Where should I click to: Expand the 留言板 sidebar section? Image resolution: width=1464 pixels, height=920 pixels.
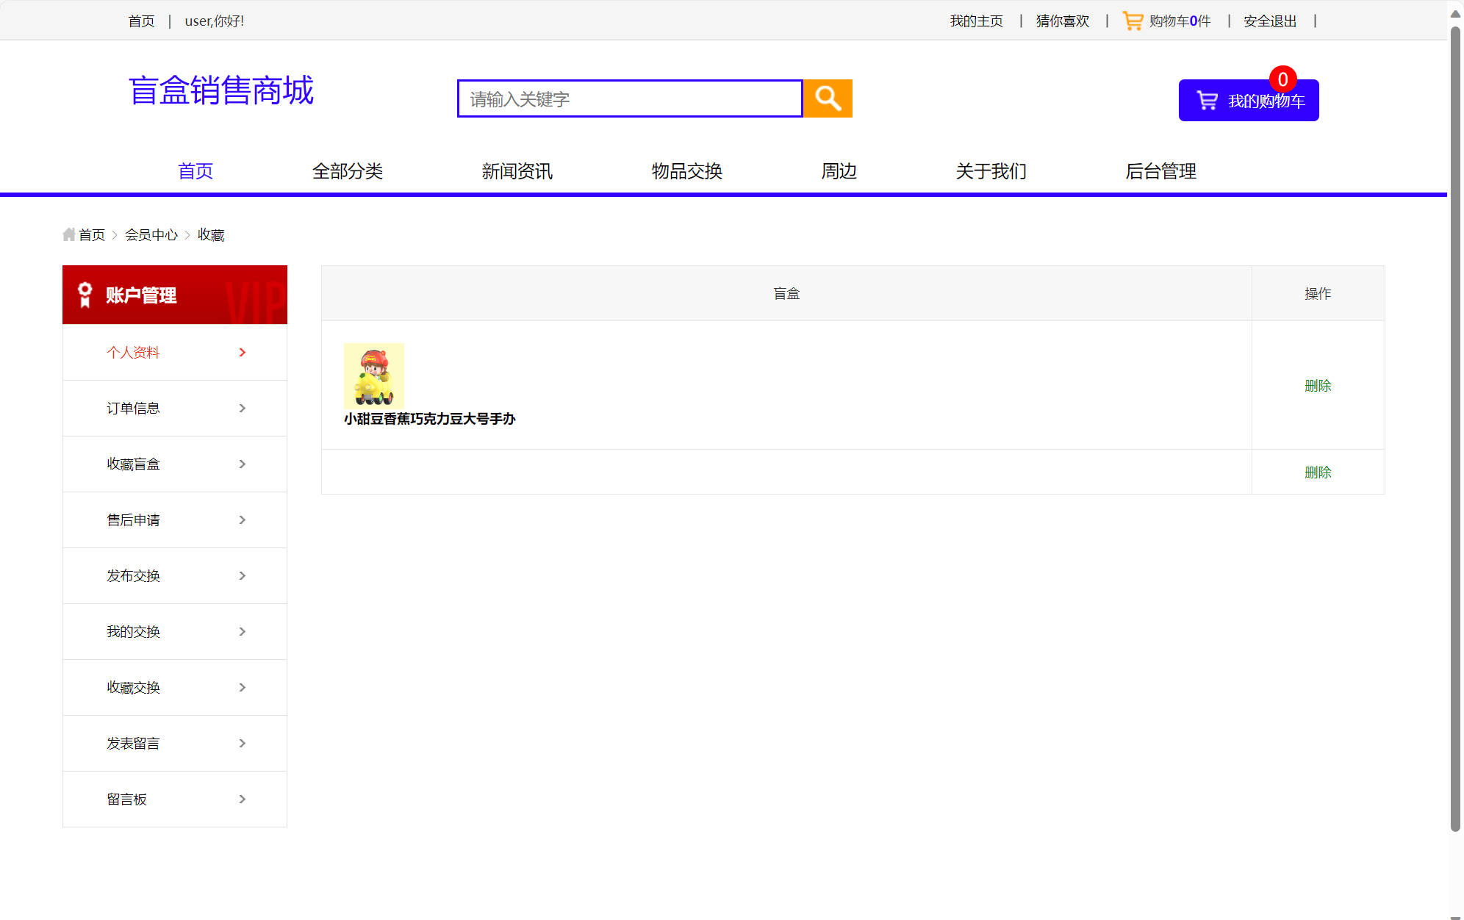pyautogui.click(x=126, y=799)
